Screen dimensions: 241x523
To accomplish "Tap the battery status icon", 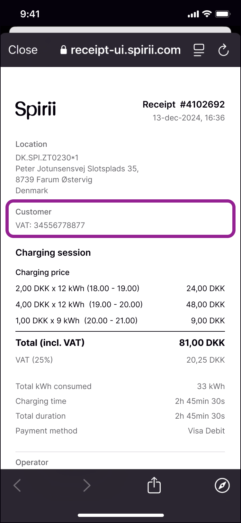I will coord(223,14).
